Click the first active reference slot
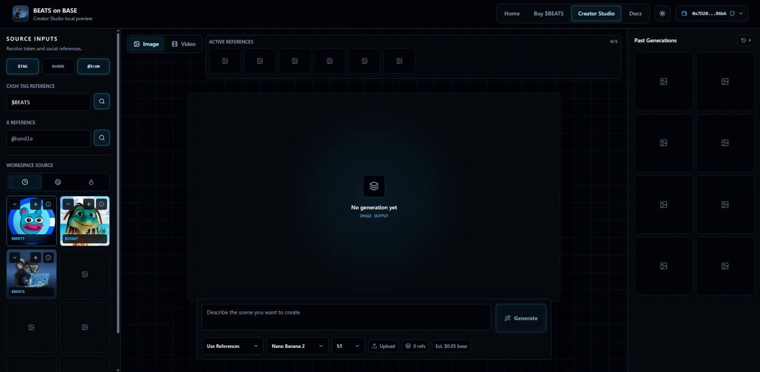This screenshot has width=760, height=372. (x=225, y=61)
